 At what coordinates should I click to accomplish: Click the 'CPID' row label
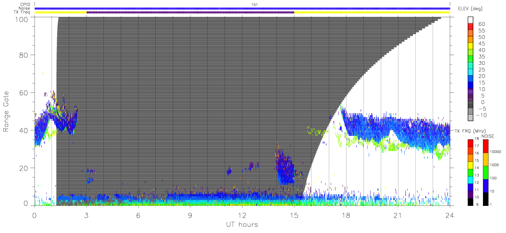(25, 5)
